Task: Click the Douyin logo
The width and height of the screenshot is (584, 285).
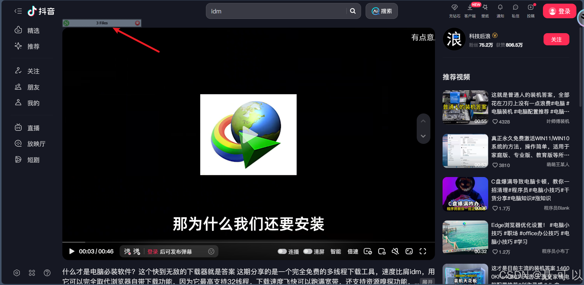Action: [41, 11]
